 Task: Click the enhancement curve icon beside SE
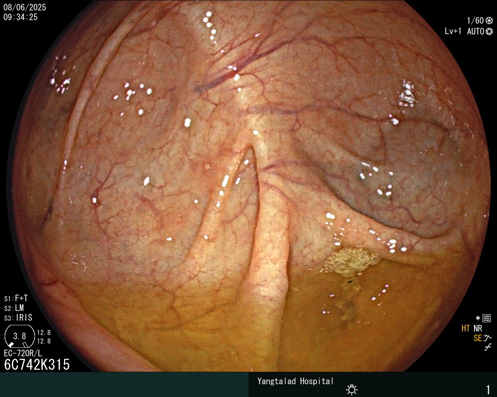488,338
